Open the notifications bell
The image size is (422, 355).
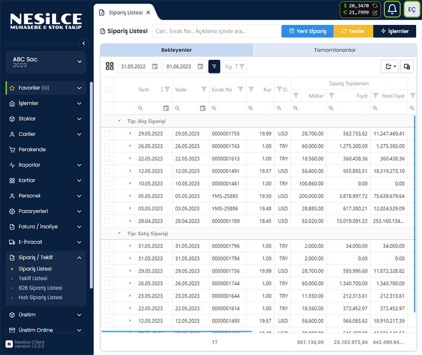[x=392, y=9]
